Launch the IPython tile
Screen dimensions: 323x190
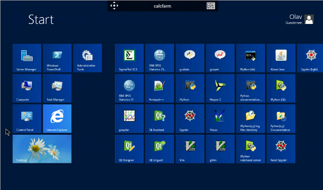pyautogui.click(x=190, y=88)
